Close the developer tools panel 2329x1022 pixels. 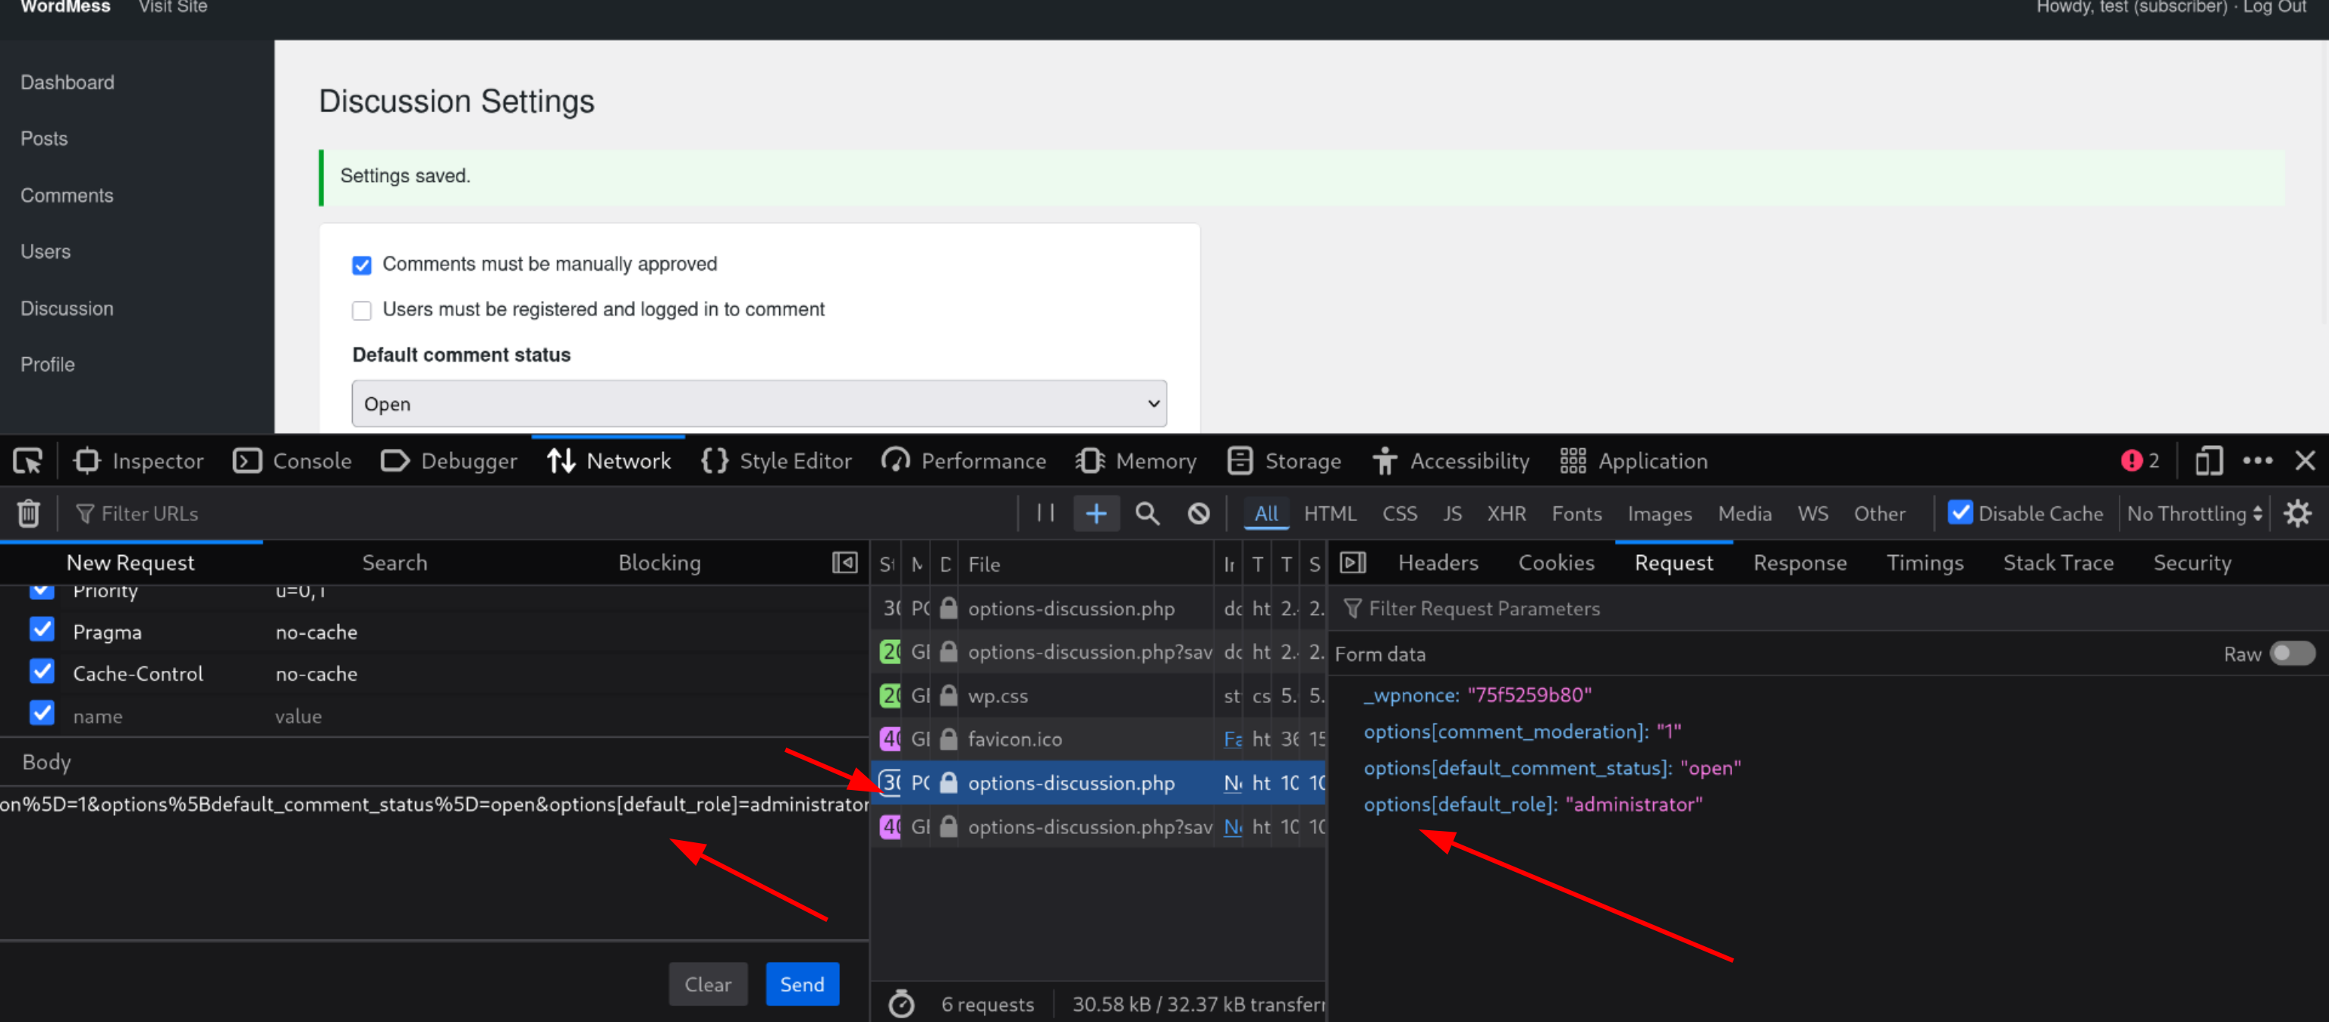2305,461
